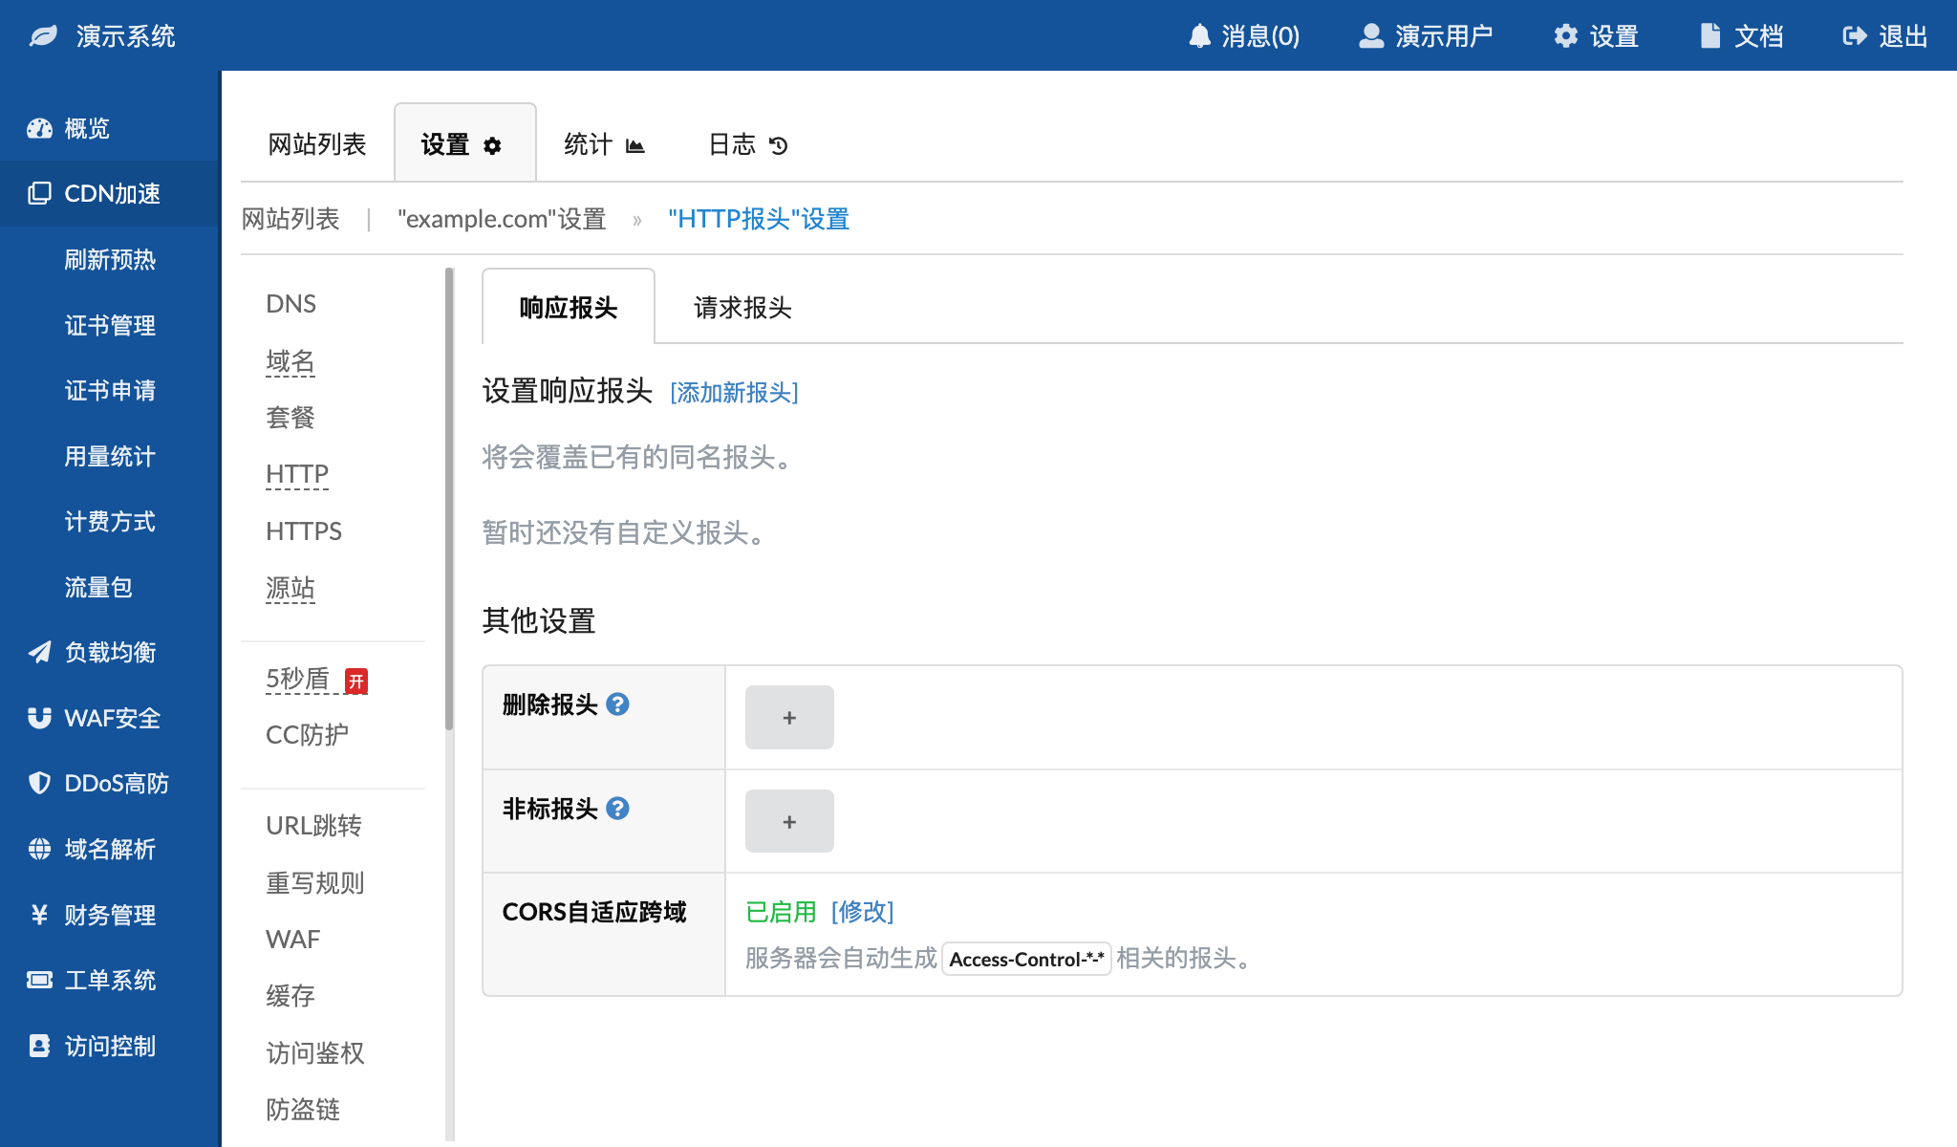Click the 添加新报头 link
Viewport: 1957px width, 1147px height.
734,393
